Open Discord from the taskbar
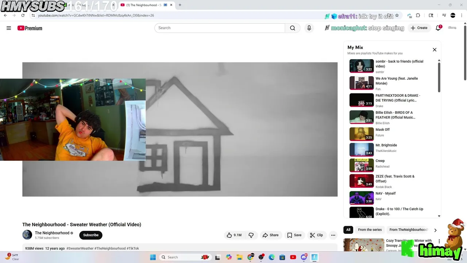The image size is (467, 263). click(304, 257)
